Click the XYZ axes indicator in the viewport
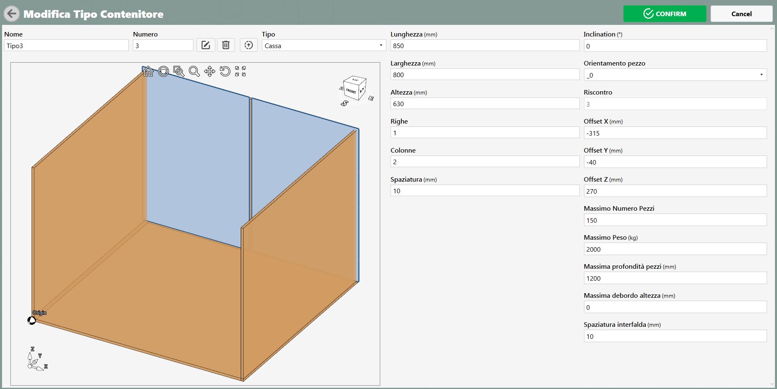 click(x=37, y=359)
